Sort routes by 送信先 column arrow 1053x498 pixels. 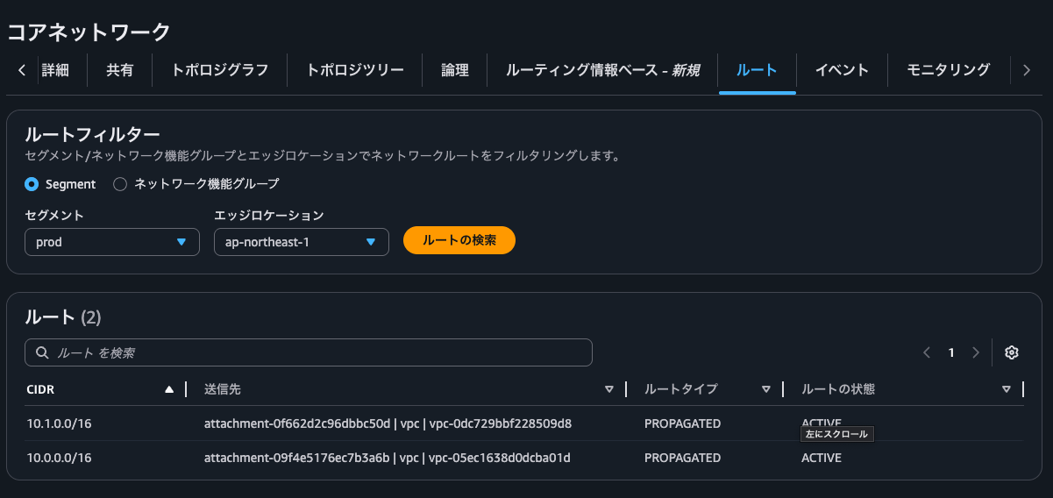click(609, 389)
